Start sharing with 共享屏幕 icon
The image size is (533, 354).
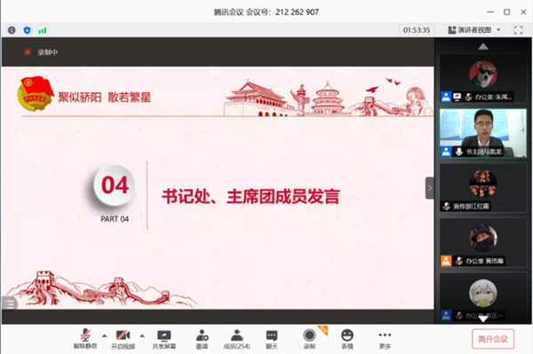[163, 339]
